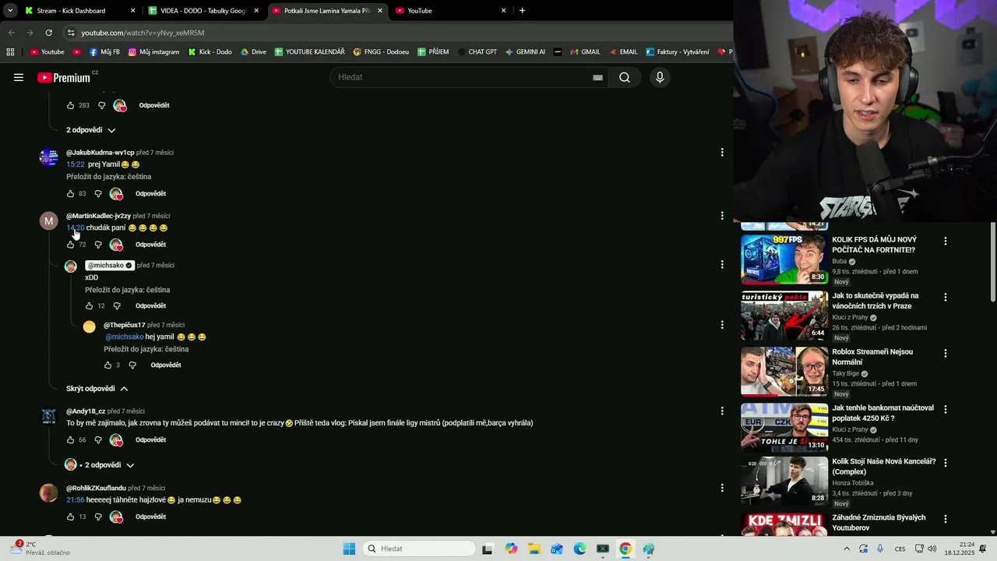This screenshot has width=997, height=561.
Task: Open File Explorer from the taskbar
Action: 534,549
